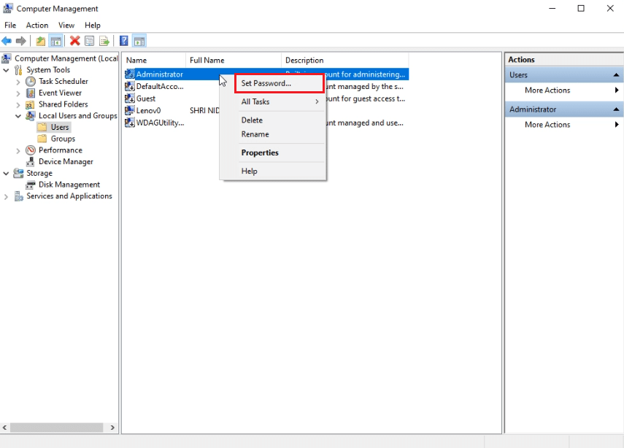The width and height of the screenshot is (624, 448).
Task: Click the tree pane horizontal scrollbar thumb
Action: pos(56,428)
